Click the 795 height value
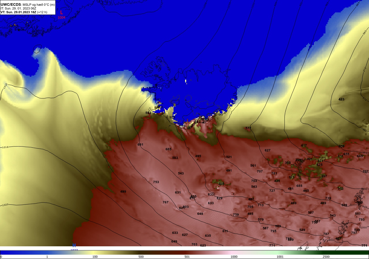The height and width of the screenshot is (259, 369). point(273,231)
